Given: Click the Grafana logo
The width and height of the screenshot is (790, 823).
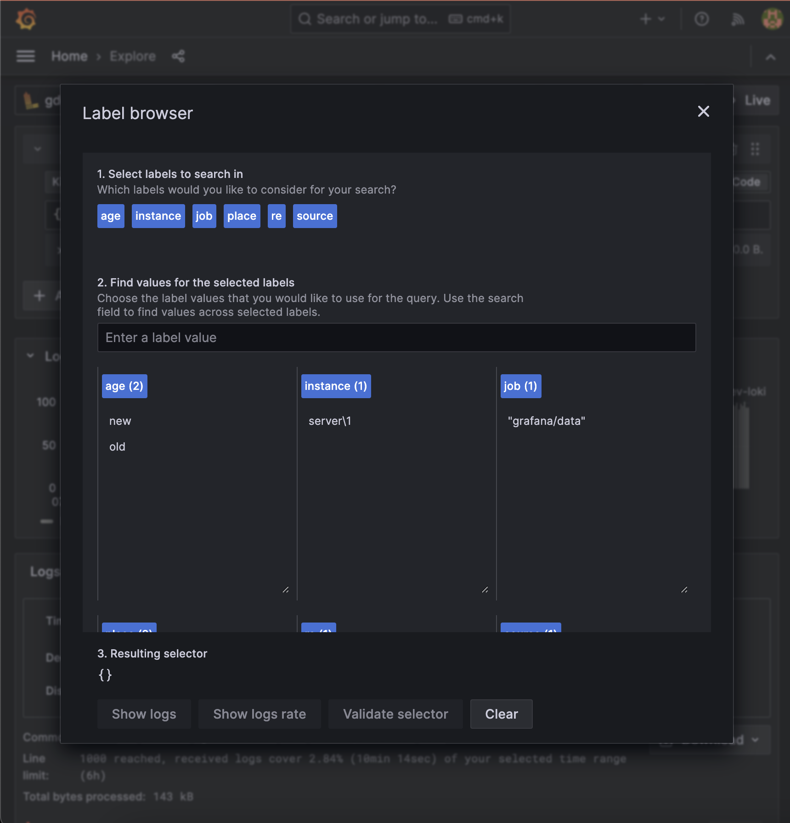Looking at the screenshot, I should tap(26, 19).
